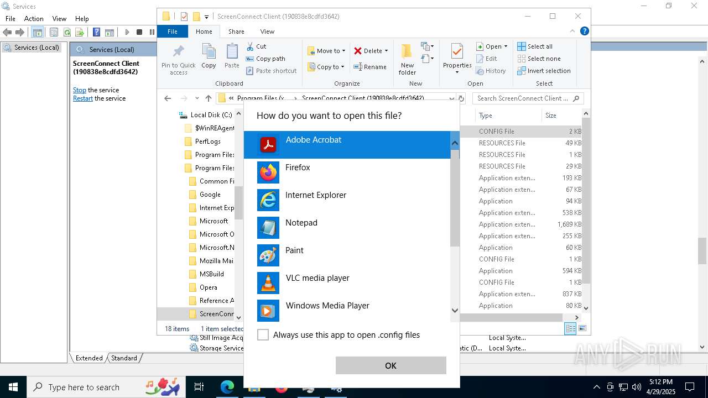This screenshot has height=398, width=708.
Task: Click the Start Service toolbar icon
Action: click(127, 33)
